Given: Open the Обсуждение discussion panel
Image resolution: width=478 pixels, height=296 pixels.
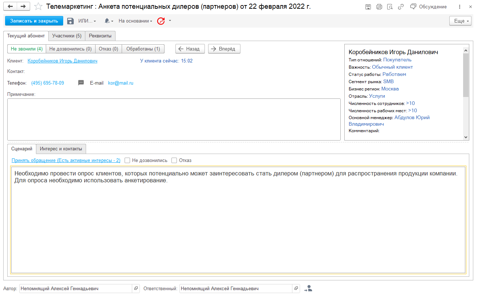Looking at the screenshot, I should tap(428, 7).
